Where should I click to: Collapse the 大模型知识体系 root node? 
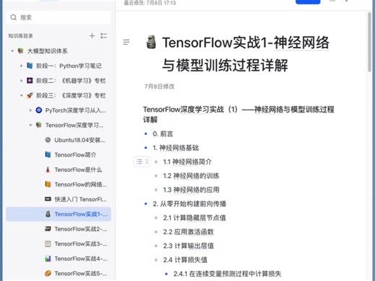(x=12, y=51)
